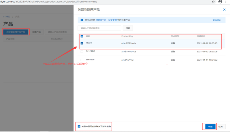Image resolution: width=230 pixels, height=132 pixels.
Task: Open the STM32 breadcrumb link
Action: [7, 17]
